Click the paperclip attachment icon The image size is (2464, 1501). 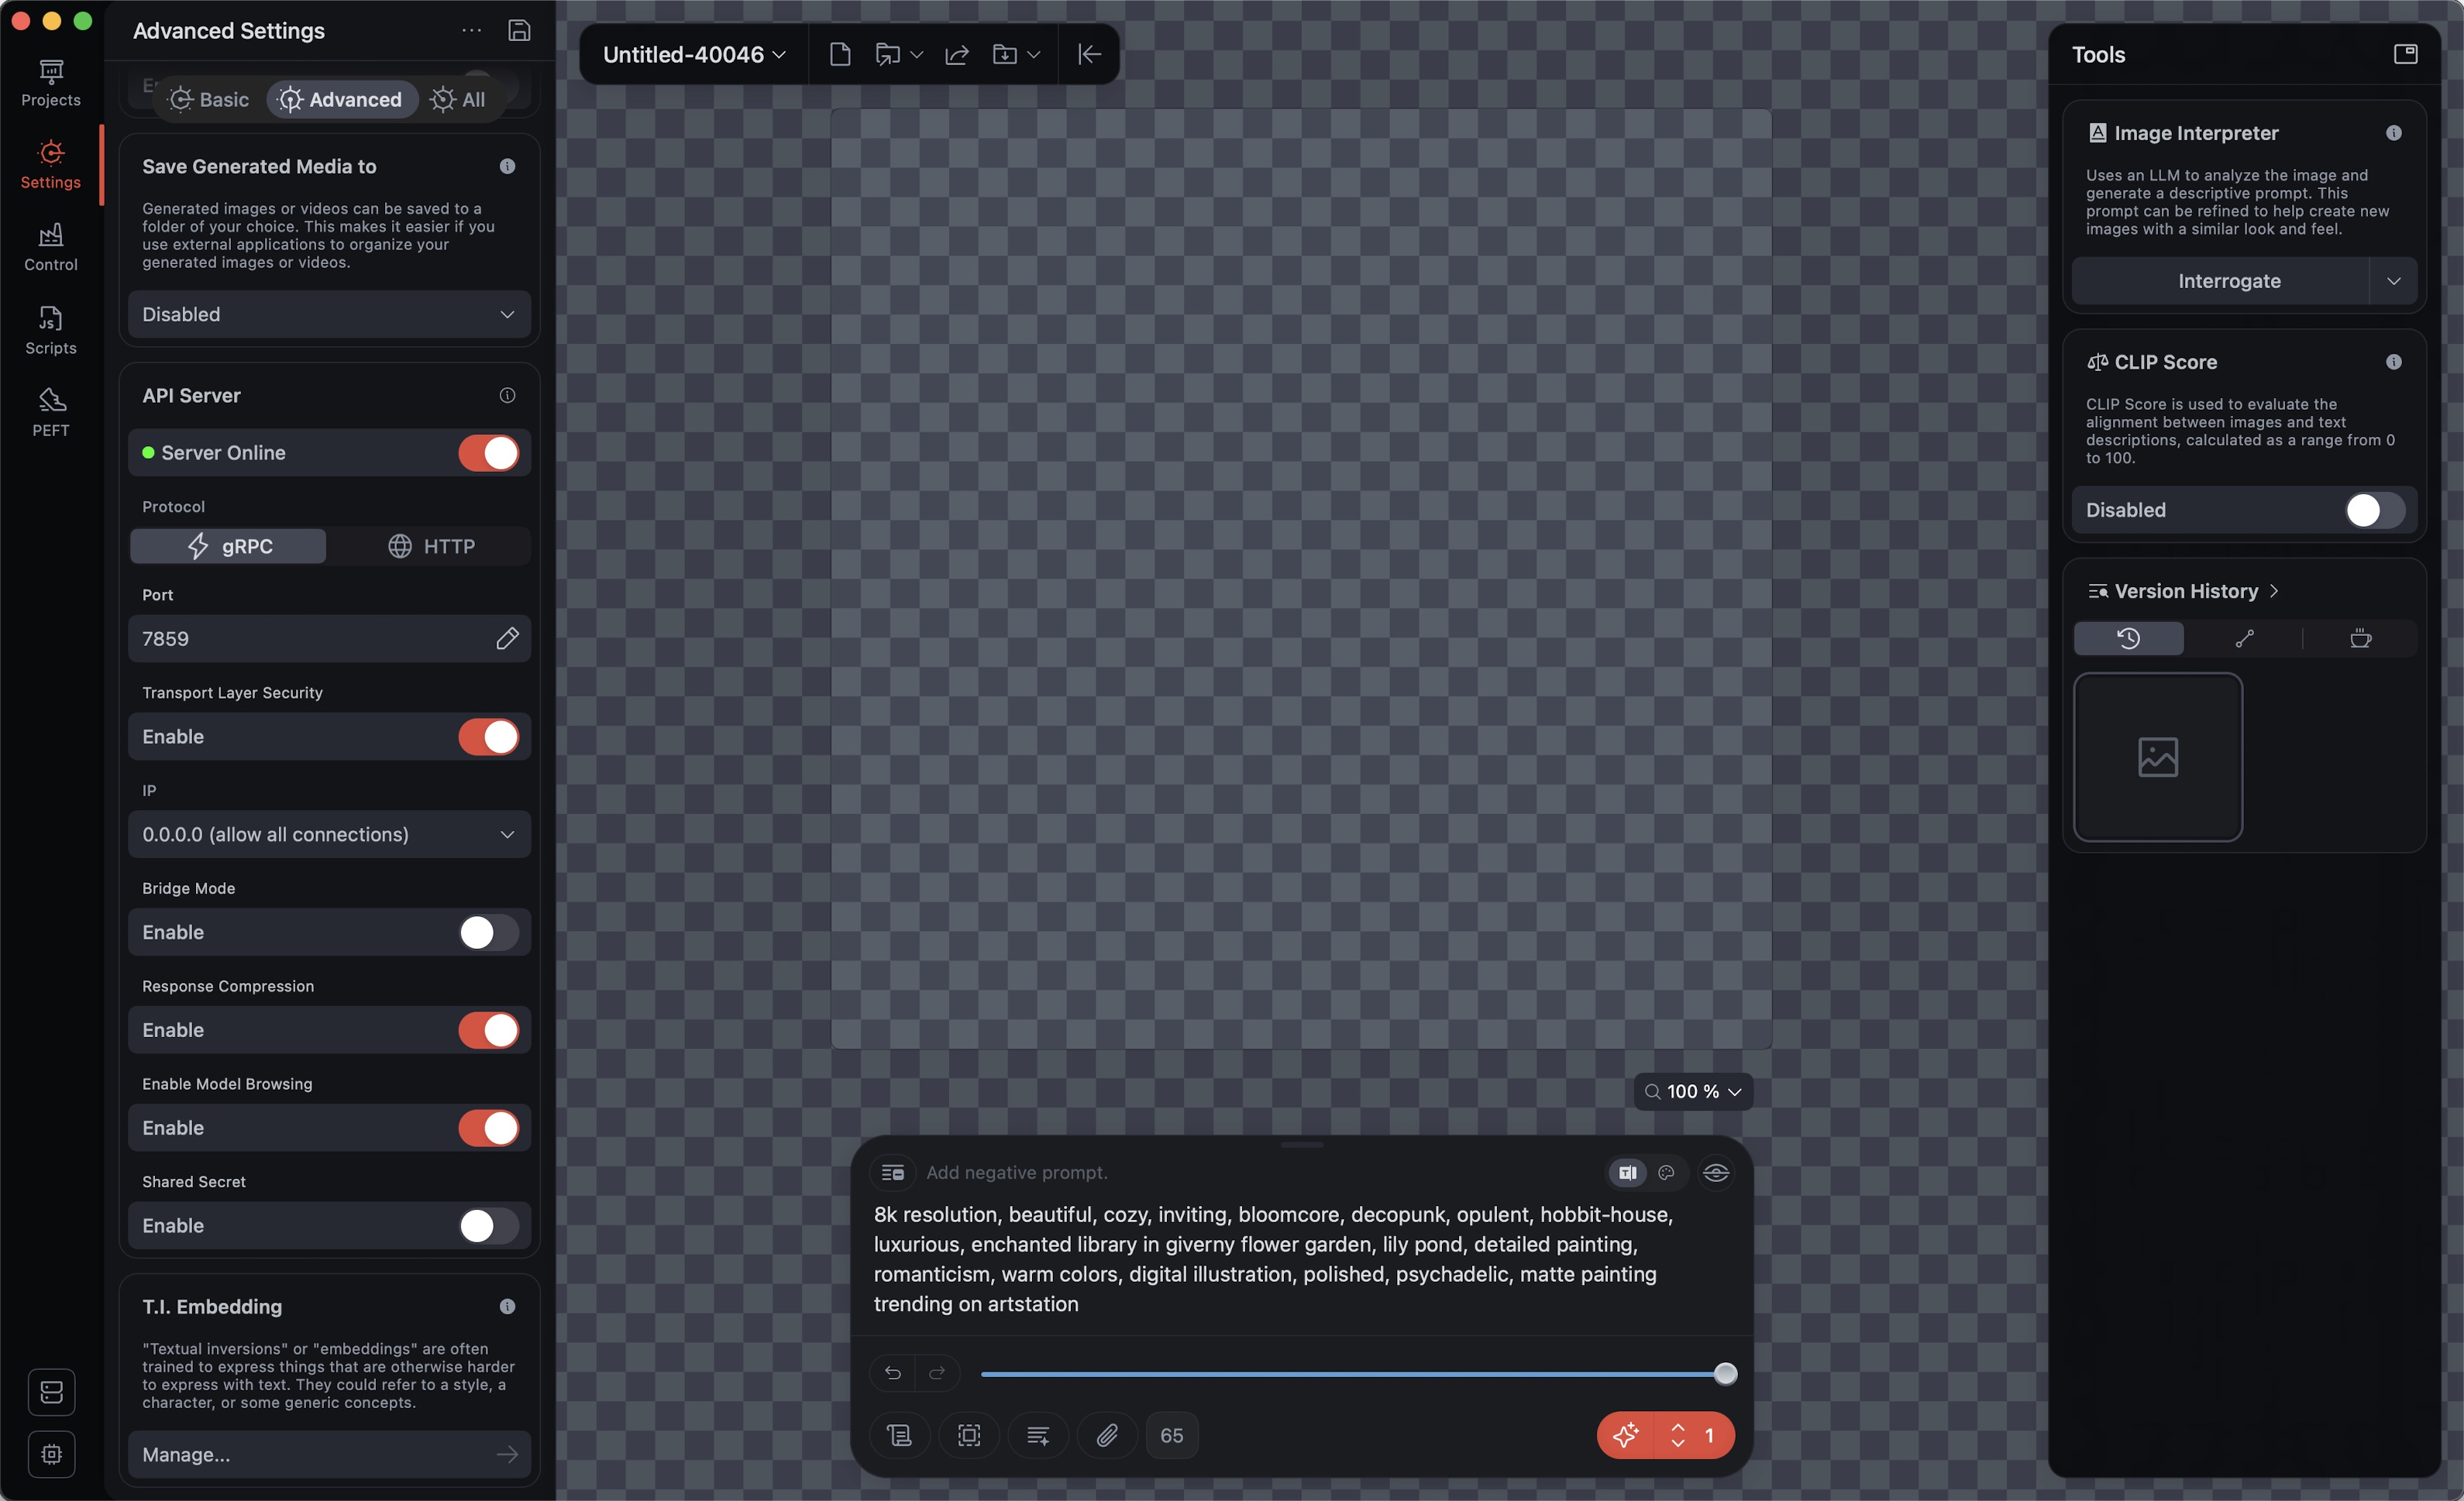point(1107,1435)
